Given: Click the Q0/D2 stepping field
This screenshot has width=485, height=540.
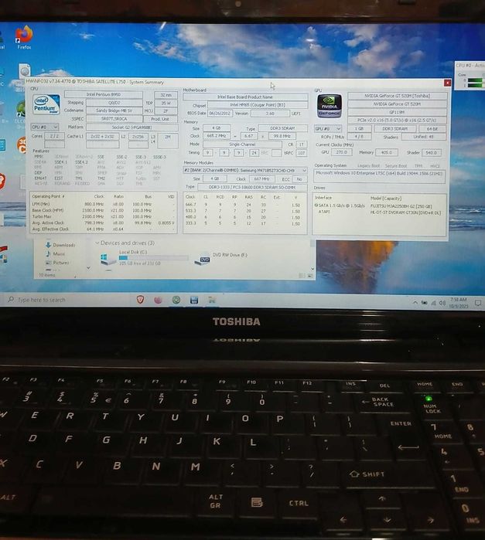Looking at the screenshot, I should (114, 103).
